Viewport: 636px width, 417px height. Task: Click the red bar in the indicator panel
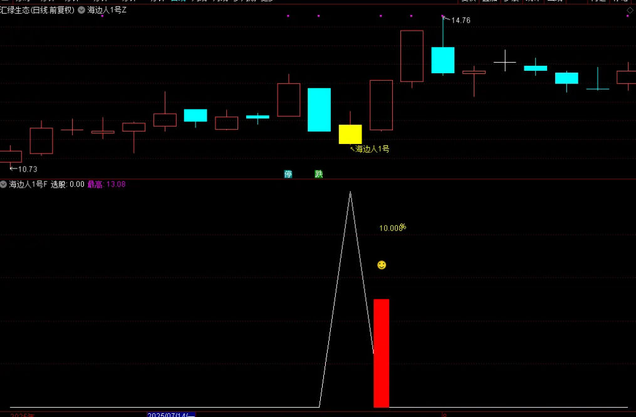[x=381, y=353]
